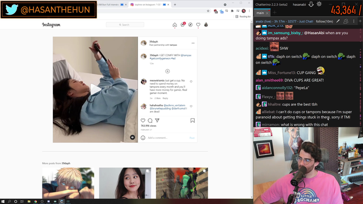Click Post comment button
Screen dimensions: 363x204
(x=192, y=138)
